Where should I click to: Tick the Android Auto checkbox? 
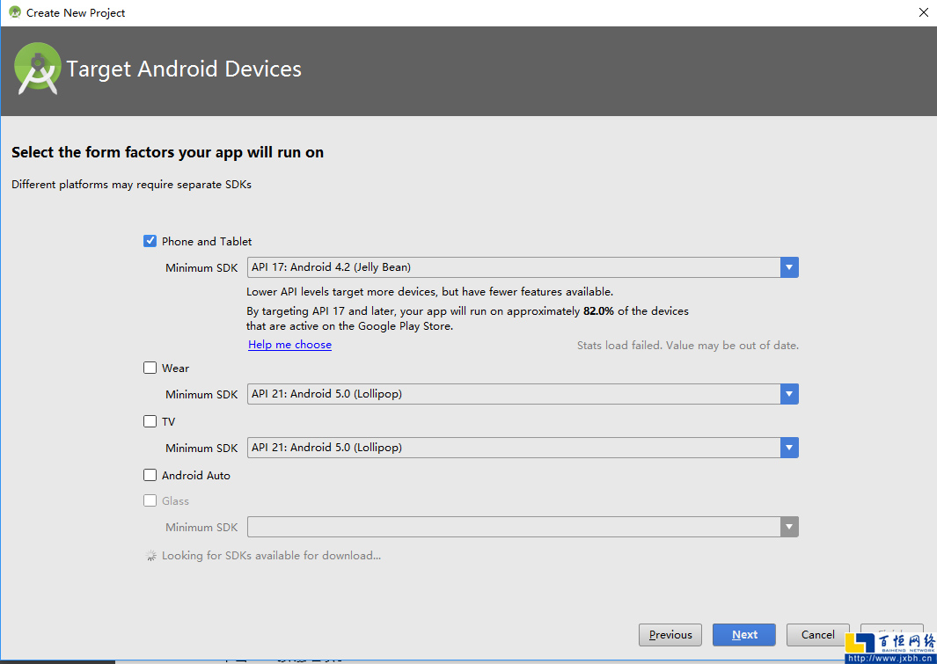[150, 475]
